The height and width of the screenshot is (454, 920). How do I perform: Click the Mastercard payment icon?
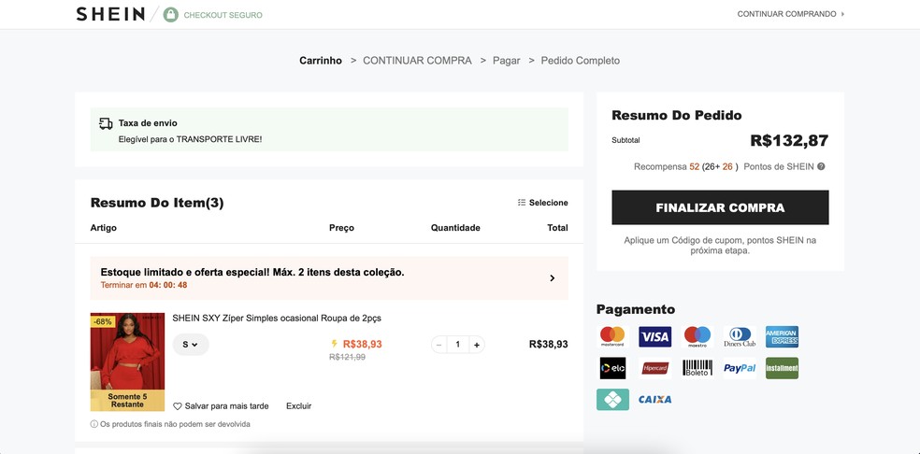(612, 336)
